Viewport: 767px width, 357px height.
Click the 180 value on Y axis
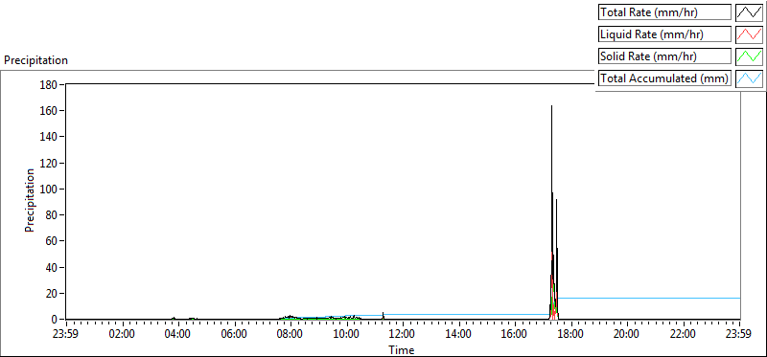(51, 85)
